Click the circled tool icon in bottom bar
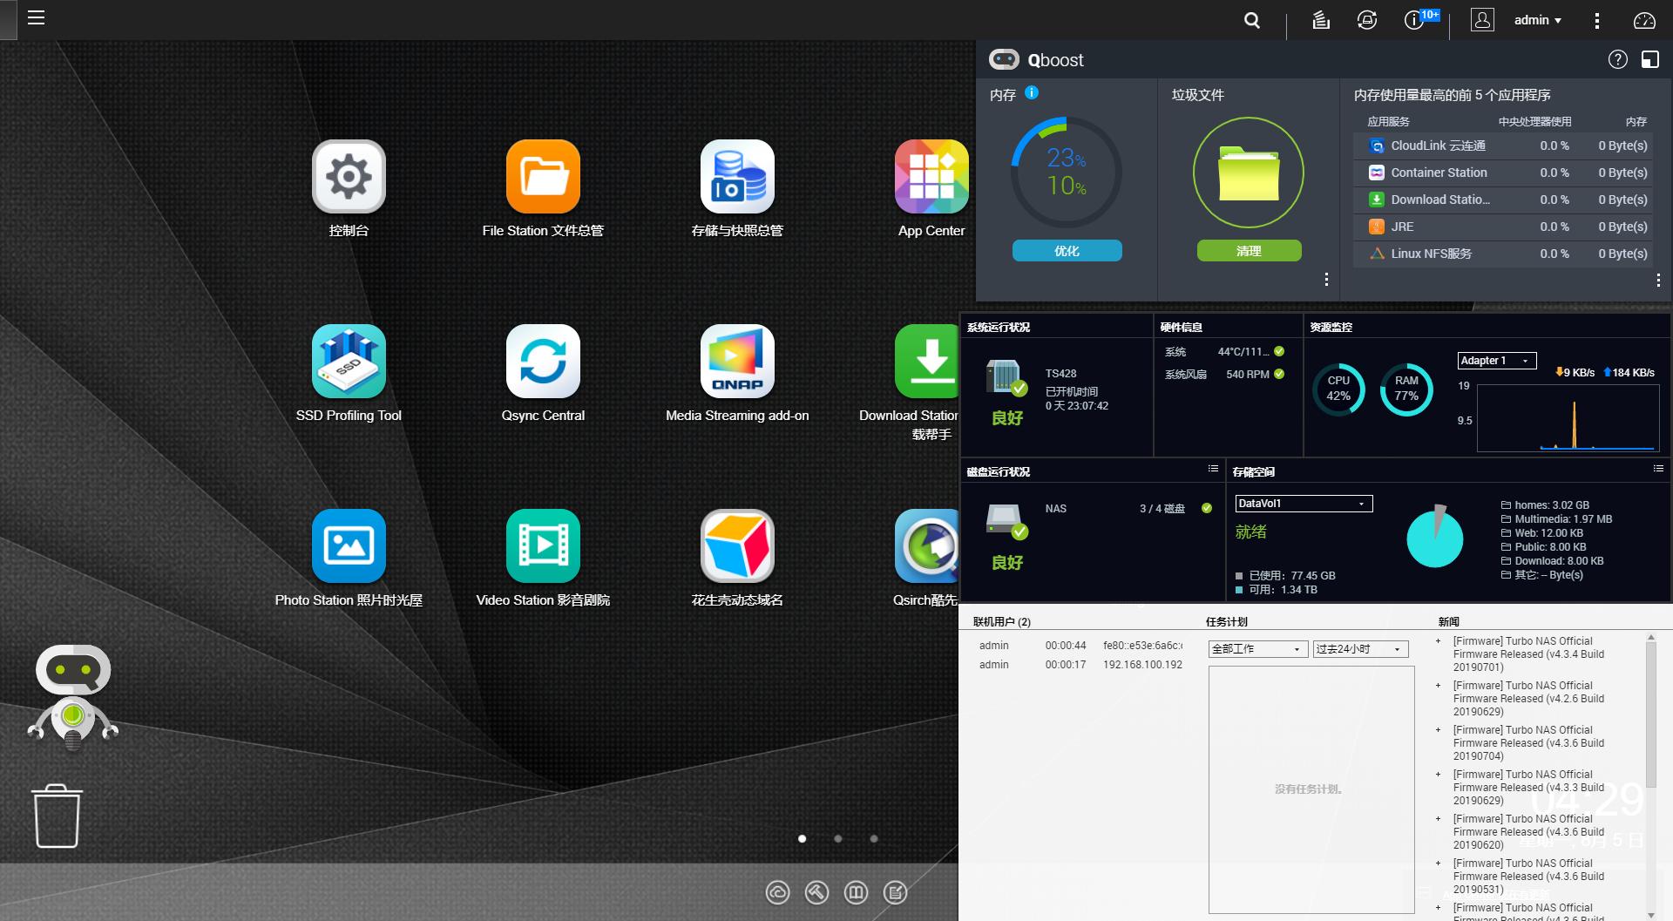This screenshot has height=921, width=1673. point(816,892)
